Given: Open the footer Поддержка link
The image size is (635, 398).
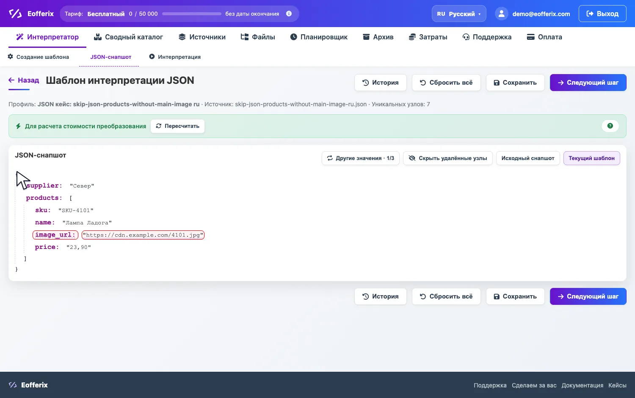Looking at the screenshot, I should (x=490, y=385).
